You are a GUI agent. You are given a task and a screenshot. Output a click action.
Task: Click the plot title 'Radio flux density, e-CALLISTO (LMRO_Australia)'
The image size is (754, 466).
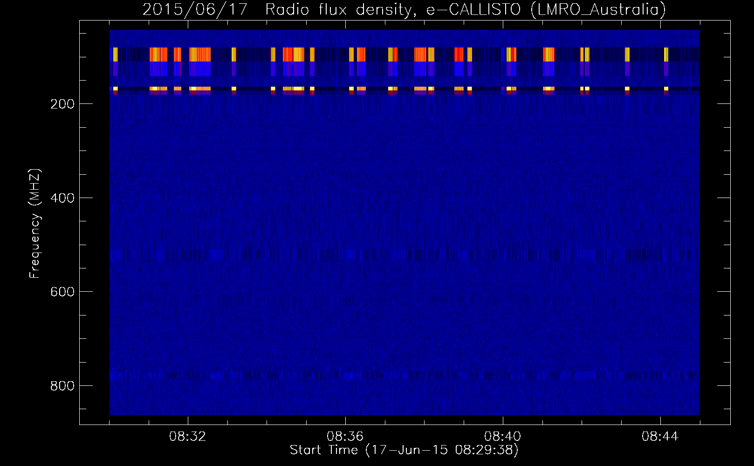466,10
